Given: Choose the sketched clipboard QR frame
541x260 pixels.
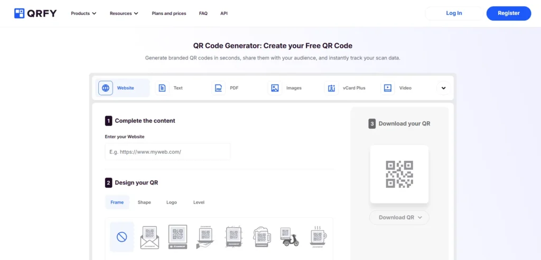Looking at the screenshot, I should coord(234,237).
